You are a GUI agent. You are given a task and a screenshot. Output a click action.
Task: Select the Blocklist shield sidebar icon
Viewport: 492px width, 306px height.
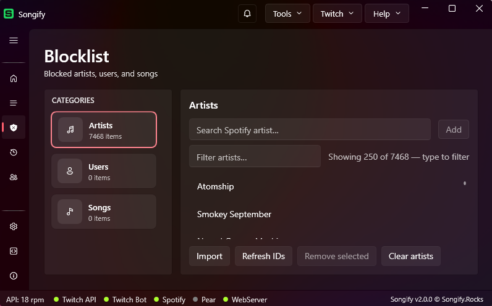click(x=14, y=128)
